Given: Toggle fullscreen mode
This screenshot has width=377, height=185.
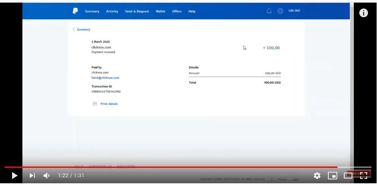Looking at the screenshot, I should [x=364, y=176].
